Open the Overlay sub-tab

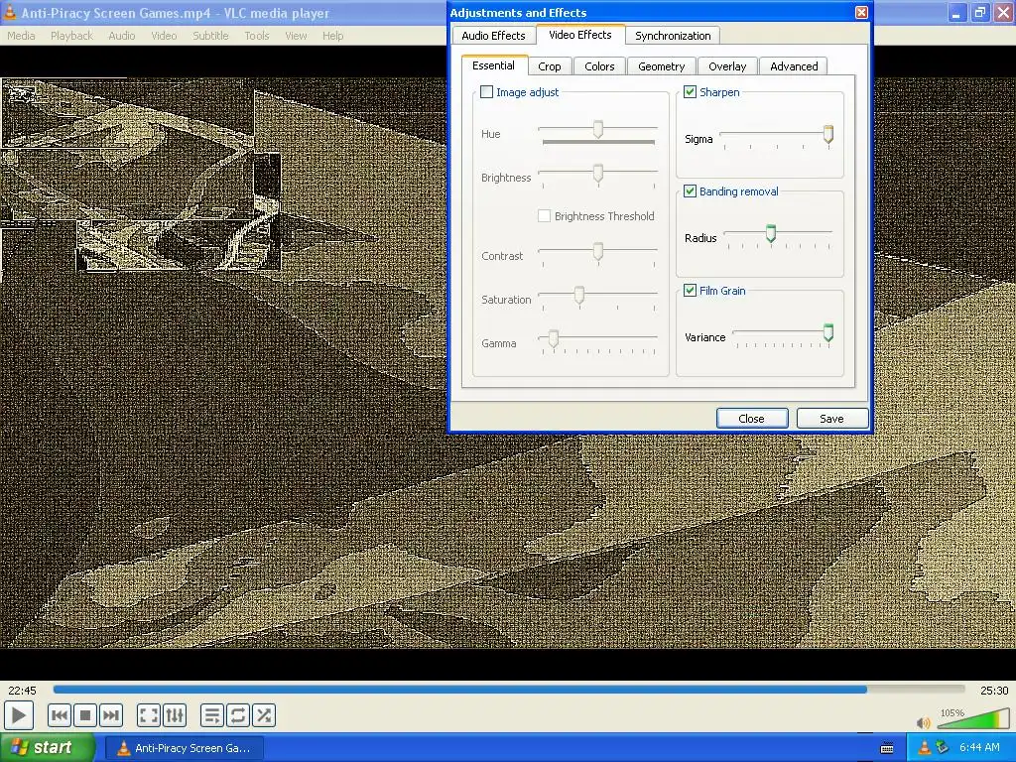tap(727, 66)
